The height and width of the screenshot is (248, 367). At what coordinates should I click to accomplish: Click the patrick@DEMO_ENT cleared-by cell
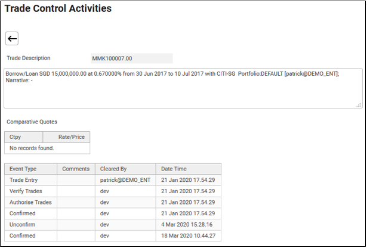[125, 180]
